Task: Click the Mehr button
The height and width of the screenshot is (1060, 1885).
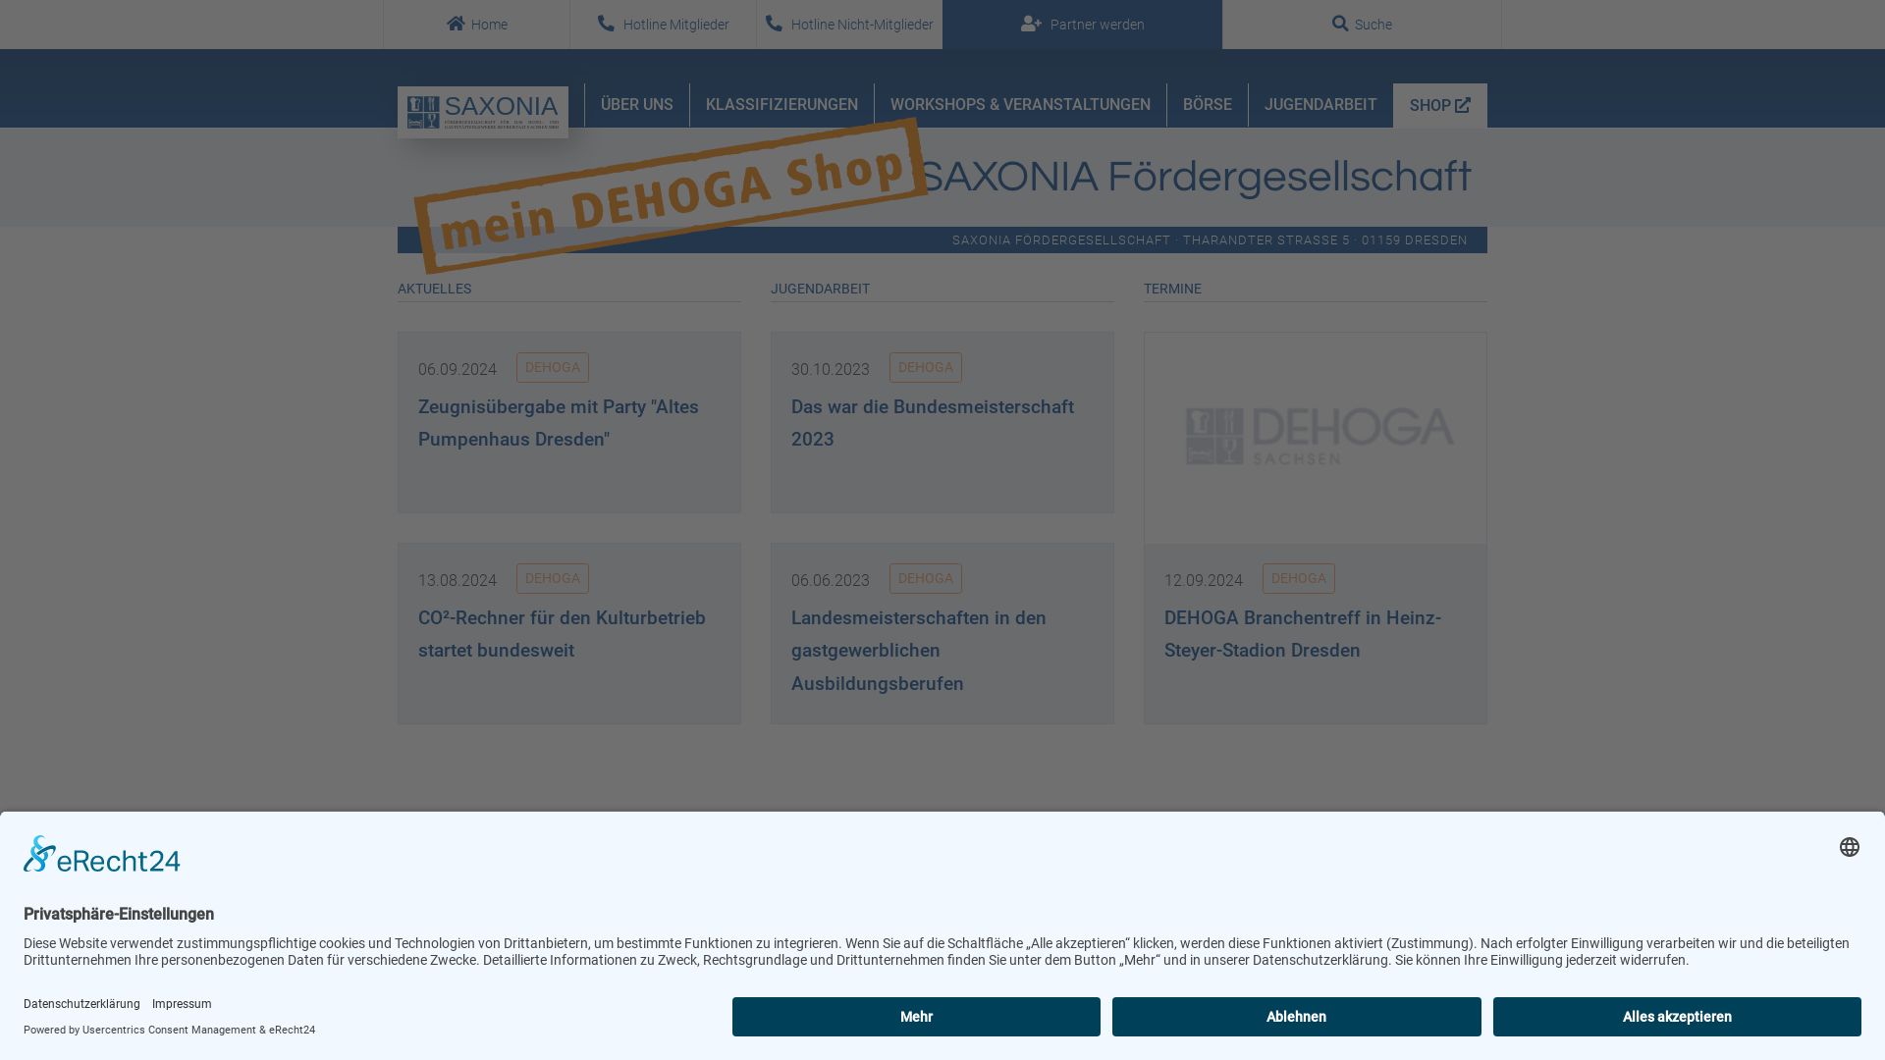Action: pyautogui.click(x=916, y=1017)
